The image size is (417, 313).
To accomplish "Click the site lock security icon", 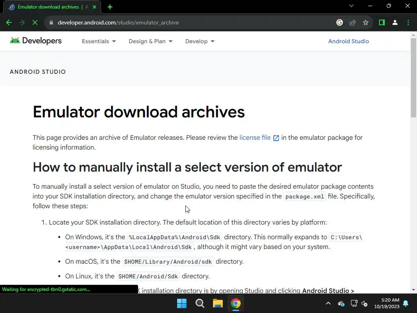I will [51, 23].
